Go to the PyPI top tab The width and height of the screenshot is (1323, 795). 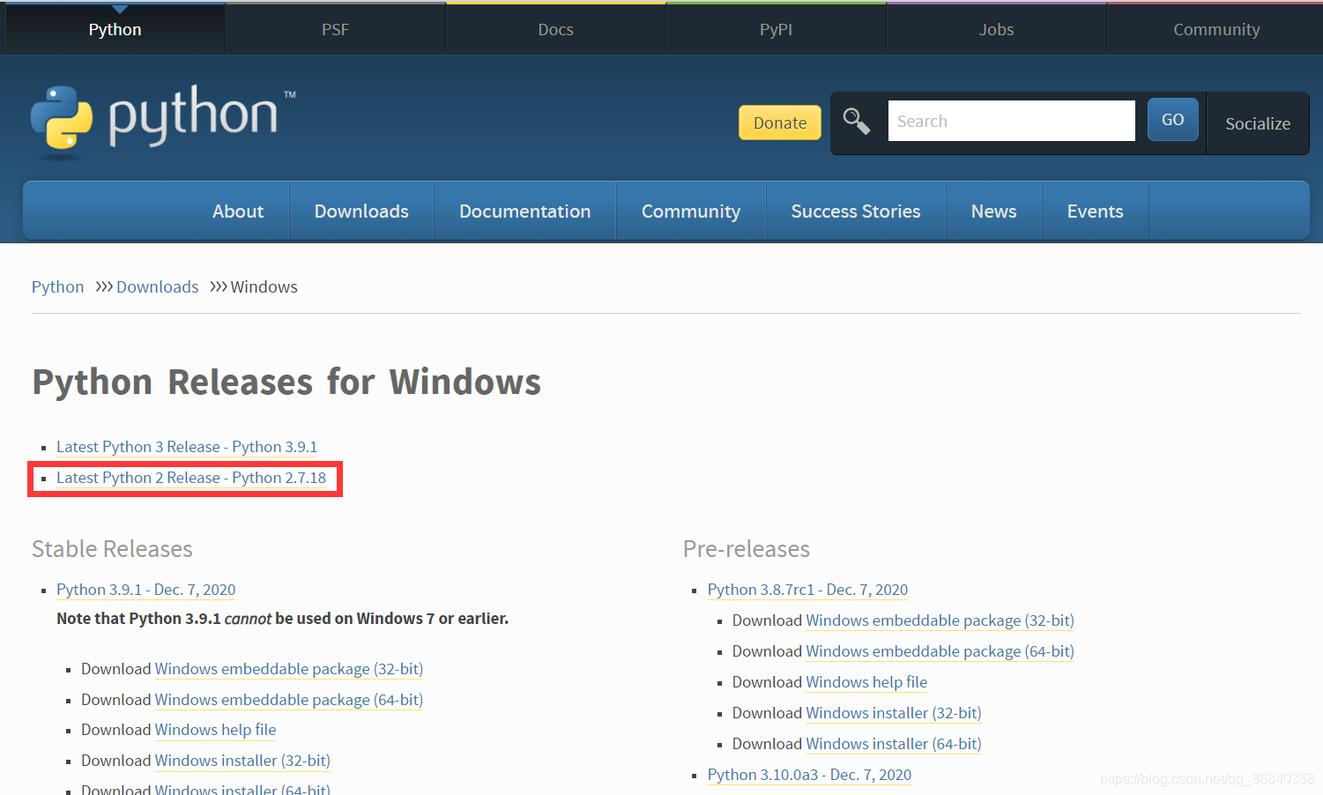pyautogui.click(x=777, y=29)
